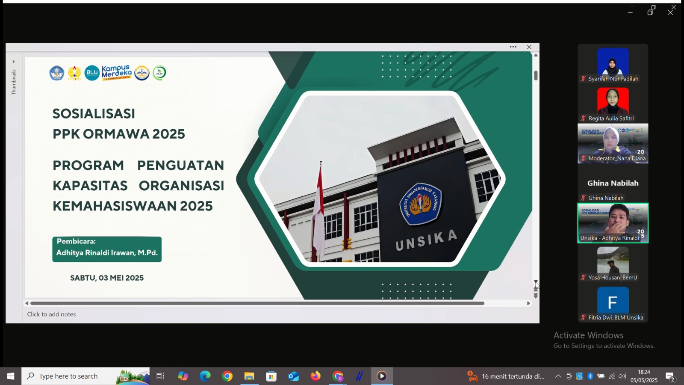Screen dimensions: 684x385
Task: Click the Bluetooth icon in the system tray
Action: tap(590, 376)
